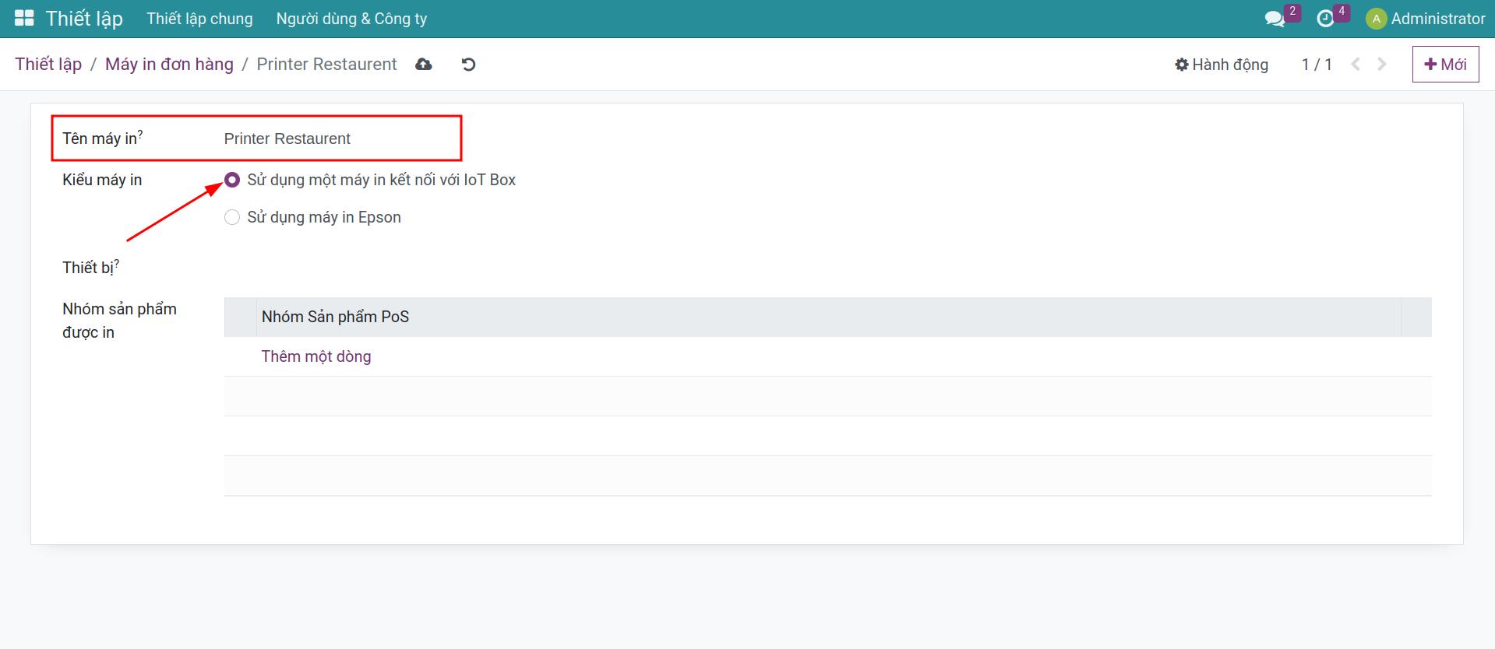Open the chat messages icon
Screen dimensions: 1495x649
tap(1275, 19)
